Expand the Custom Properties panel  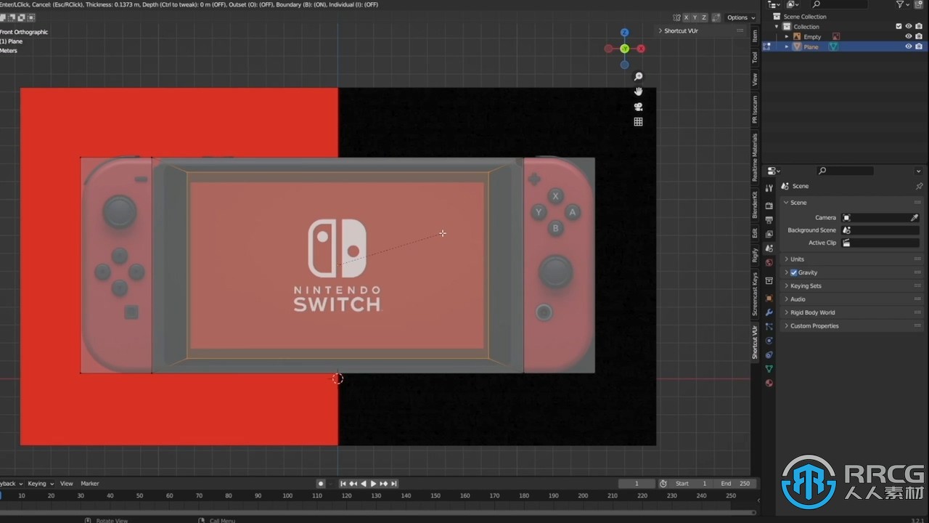tap(853, 326)
